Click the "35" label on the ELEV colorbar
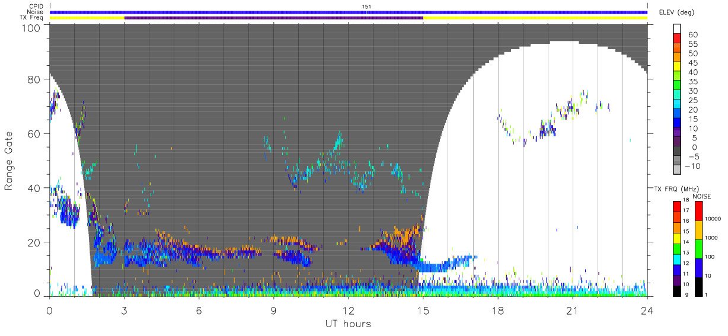Image resolution: width=728 pixels, height=336 pixels. [692, 82]
